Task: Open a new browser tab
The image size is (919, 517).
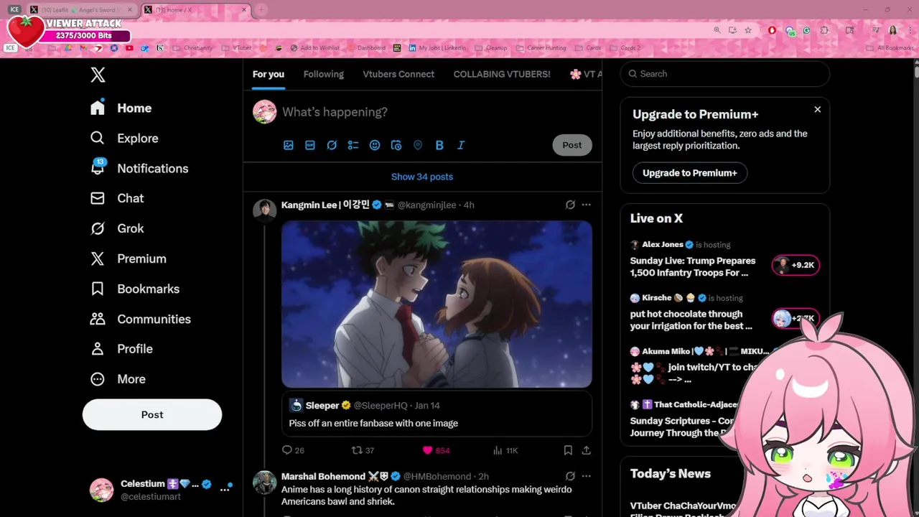Action: point(261,10)
